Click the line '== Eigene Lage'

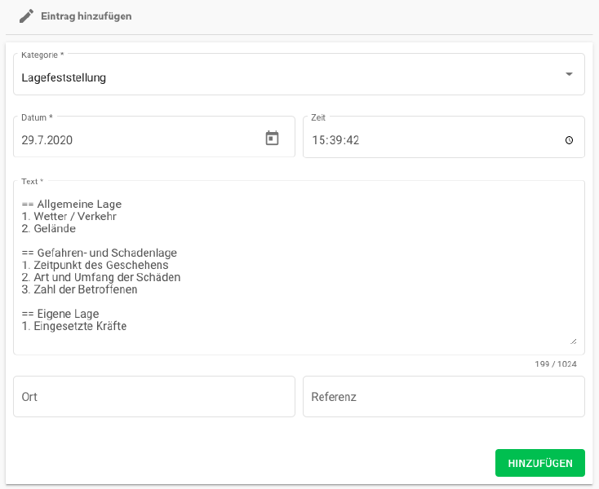[x=60, y=314]
